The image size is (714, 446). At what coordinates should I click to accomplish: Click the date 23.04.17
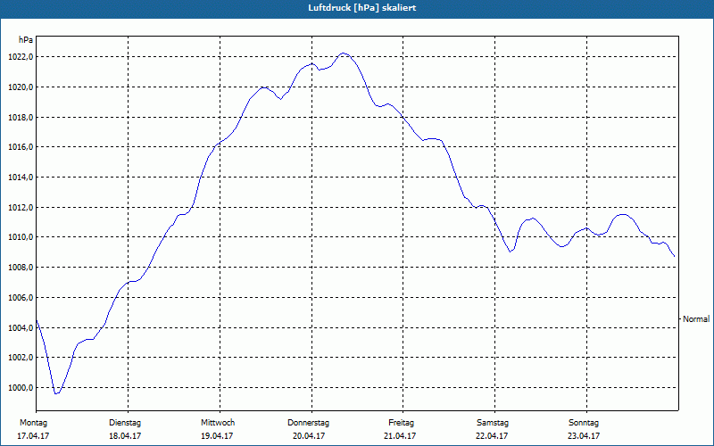click(x=584, y=436)
